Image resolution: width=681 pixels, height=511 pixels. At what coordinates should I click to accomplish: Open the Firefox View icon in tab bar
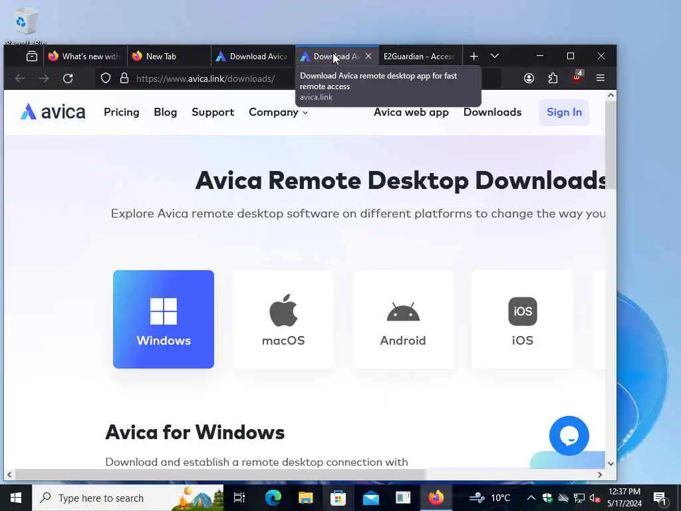(x=32, y=56)
